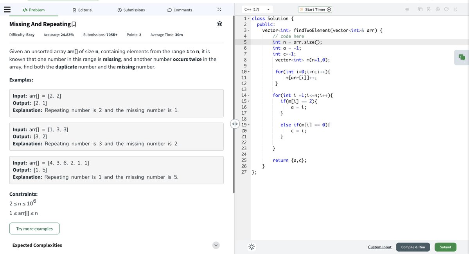Viewport: 469px width, 254px height.
Task: Fold the findTwoElement function at line 3
Action: (248, 31)
